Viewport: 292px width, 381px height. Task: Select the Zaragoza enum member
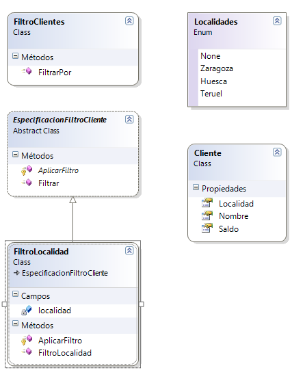217,69
